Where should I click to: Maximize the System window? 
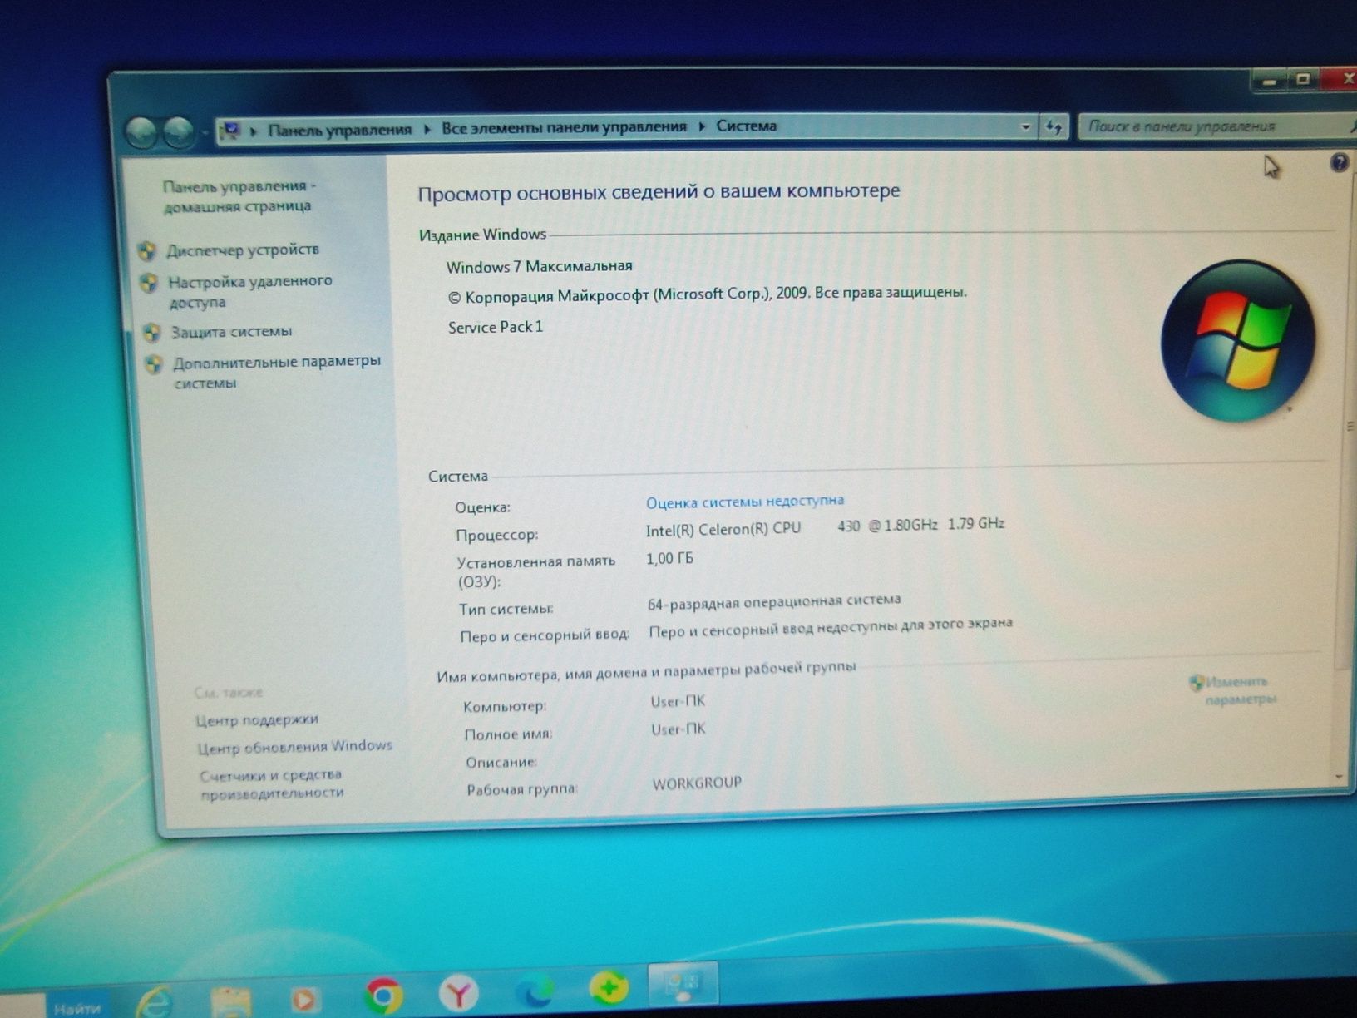pos(1303,79)
